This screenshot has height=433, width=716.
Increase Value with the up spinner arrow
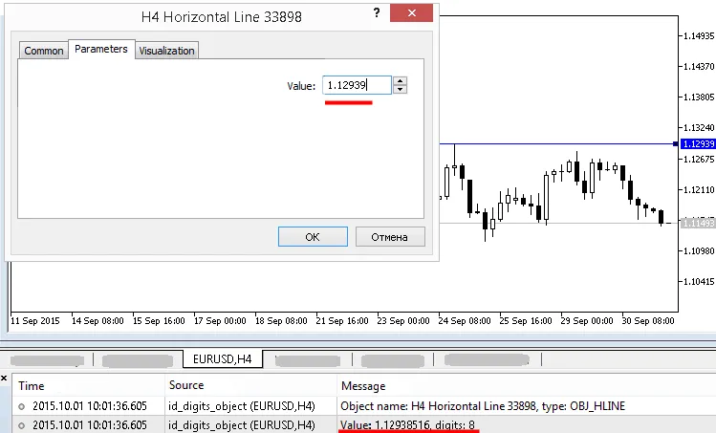coord(401,81)
